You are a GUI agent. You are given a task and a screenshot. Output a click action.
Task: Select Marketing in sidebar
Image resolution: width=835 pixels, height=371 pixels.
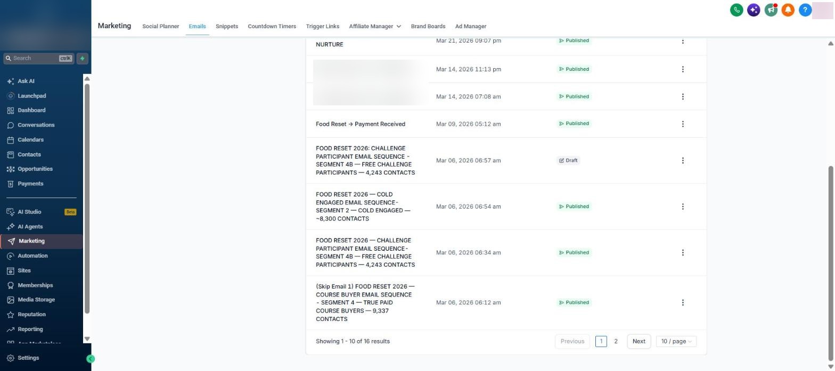pos(42,241)
